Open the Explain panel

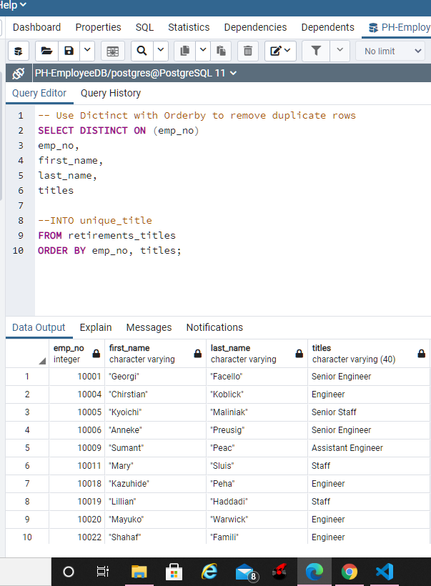(95, 327)
